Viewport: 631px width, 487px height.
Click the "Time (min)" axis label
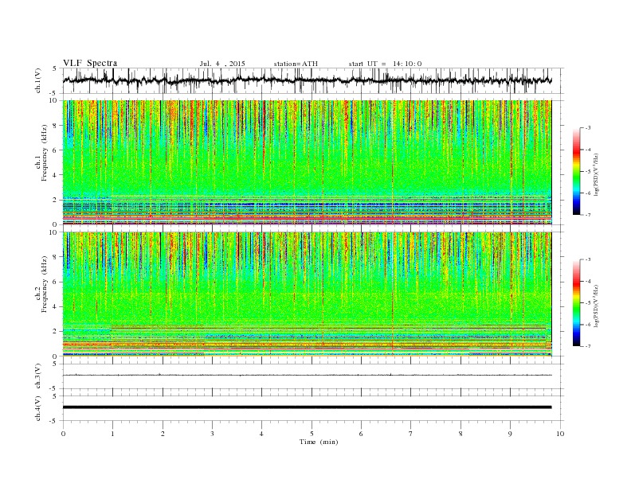319,442
